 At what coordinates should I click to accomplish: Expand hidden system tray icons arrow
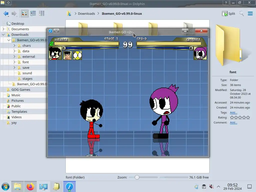(x=218, y=186)
